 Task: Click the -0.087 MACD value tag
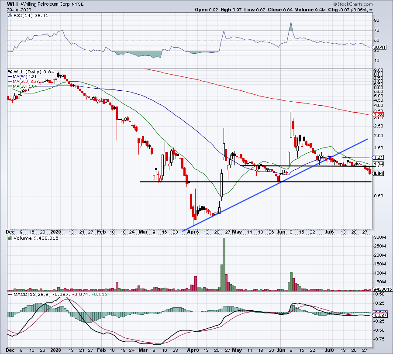pyautogui.click(x=380, y=315)
